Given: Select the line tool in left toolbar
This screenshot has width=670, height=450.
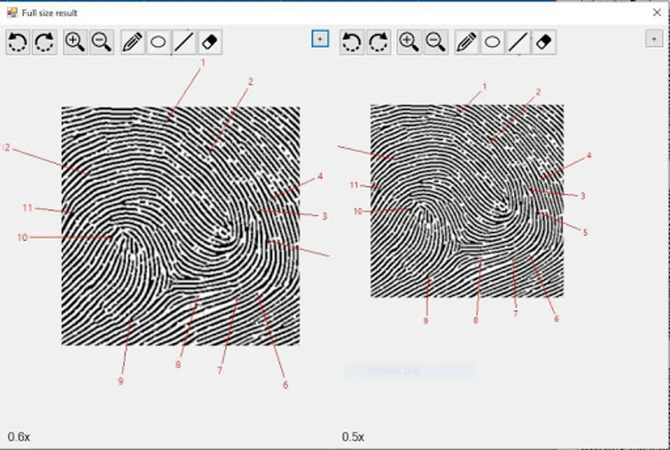Looking at the screenshot, I should 184,42.
